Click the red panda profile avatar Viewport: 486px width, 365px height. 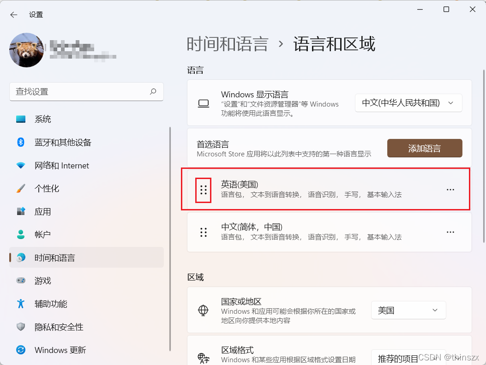(x=27, y=50)
